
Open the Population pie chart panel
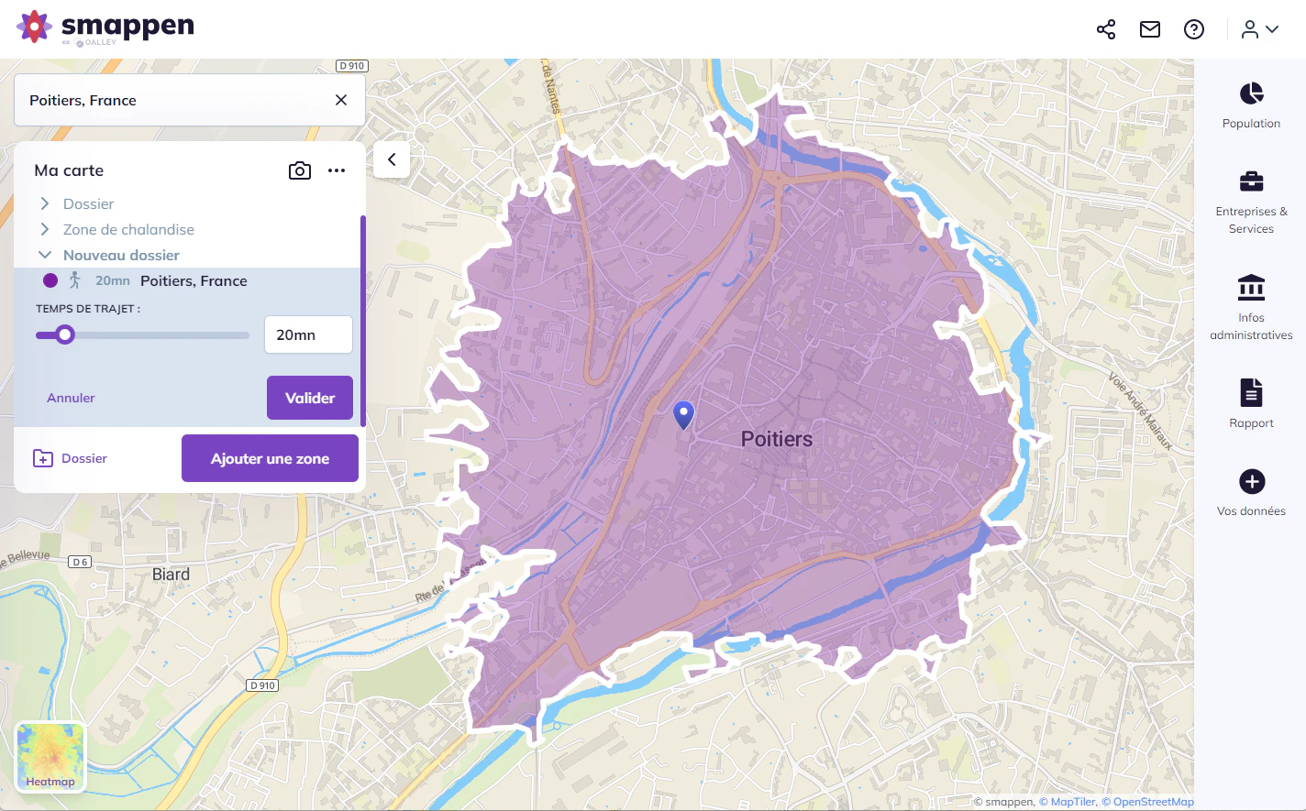point(1251,93)
